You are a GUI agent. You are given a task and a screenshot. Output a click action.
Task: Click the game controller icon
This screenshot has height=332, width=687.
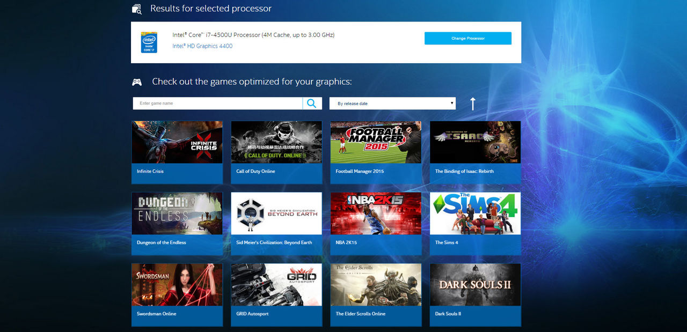click(x=137, y=82)
